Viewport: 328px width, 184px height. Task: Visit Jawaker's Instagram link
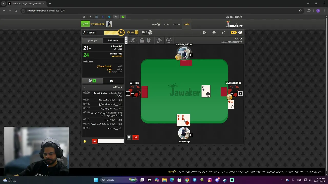(96, 17)
